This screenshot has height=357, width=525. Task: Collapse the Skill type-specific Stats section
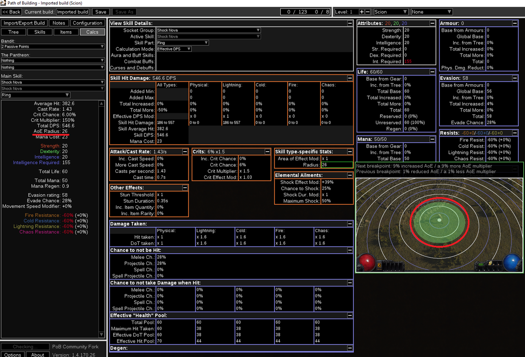pyautogui.click(x=350, y=152)
